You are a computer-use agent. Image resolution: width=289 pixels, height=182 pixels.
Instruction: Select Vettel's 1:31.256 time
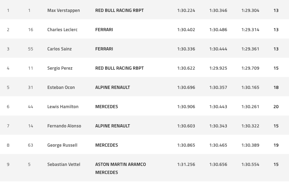pyautogui.click(x=186, y=164)
